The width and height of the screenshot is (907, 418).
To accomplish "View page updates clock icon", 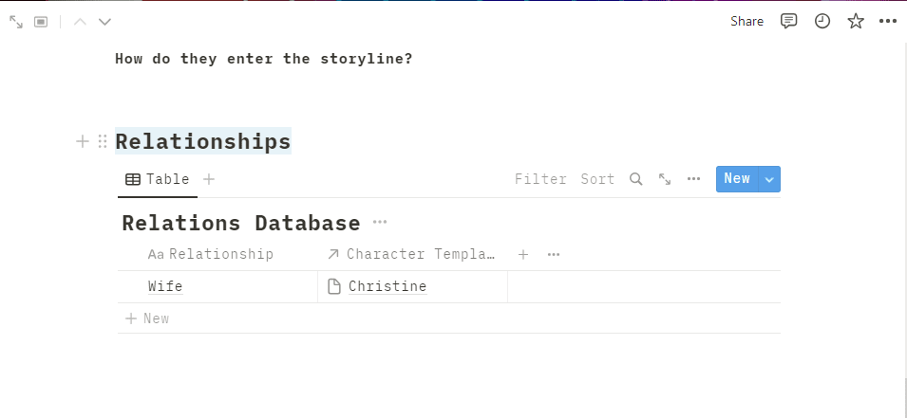I will [x=822, y=21].
